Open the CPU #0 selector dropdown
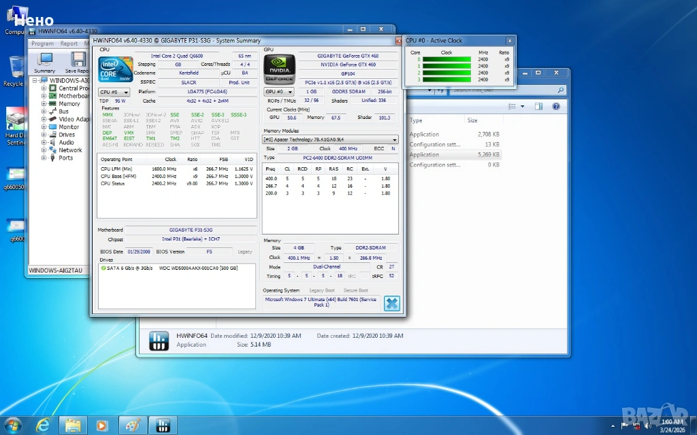697x435 pixels. (x=114, y=92)
